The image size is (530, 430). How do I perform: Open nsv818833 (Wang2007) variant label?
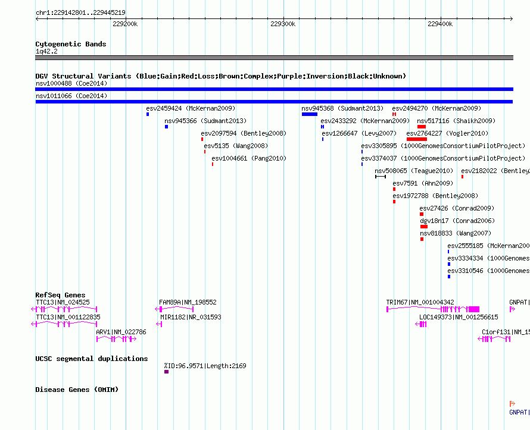456,233
